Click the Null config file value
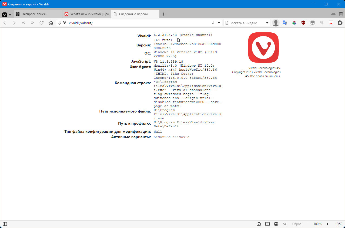This screenshot has height=228, width=345. point(158,132)
